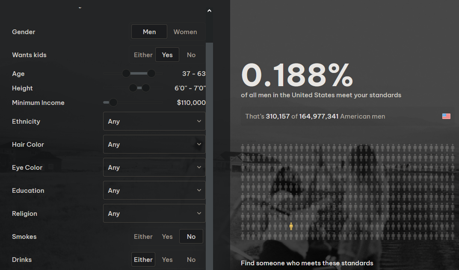Click the $110,000 minimum income value
This screenshot has width=459, height=270.
[191, 102]
